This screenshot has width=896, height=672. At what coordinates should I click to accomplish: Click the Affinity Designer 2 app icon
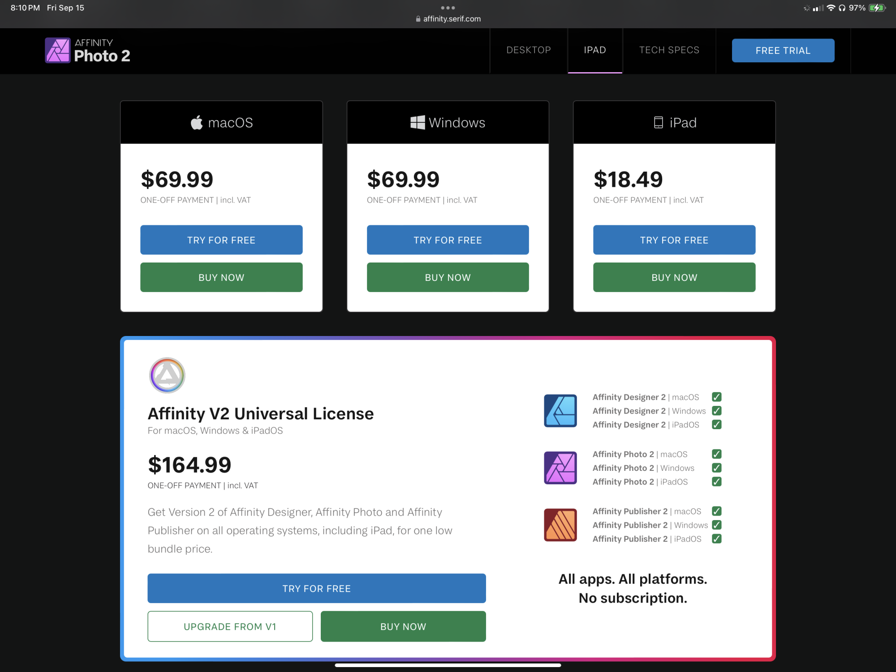pos(560,410)
